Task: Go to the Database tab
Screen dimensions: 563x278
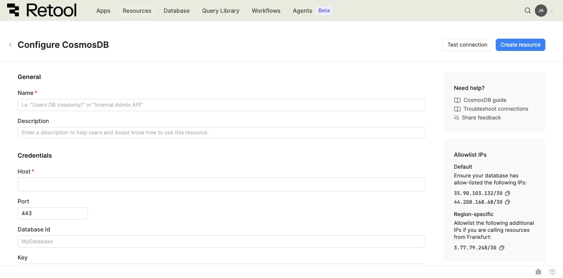Action: (176, 11)
